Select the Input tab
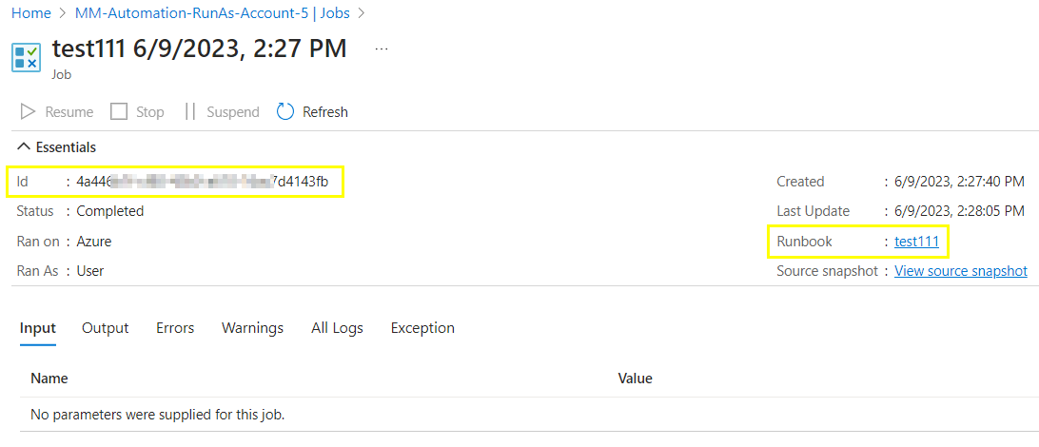 38,328
